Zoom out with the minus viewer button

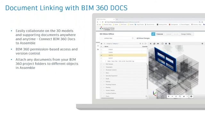172,96
